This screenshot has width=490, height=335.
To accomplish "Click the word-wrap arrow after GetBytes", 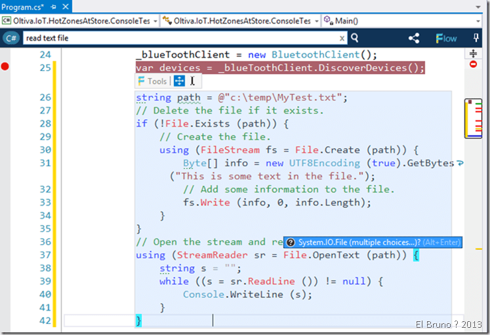I will [460, 163].
